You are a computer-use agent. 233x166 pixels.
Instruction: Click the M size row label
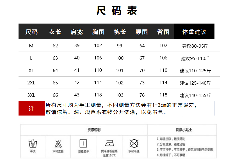[x=31, y=46]
